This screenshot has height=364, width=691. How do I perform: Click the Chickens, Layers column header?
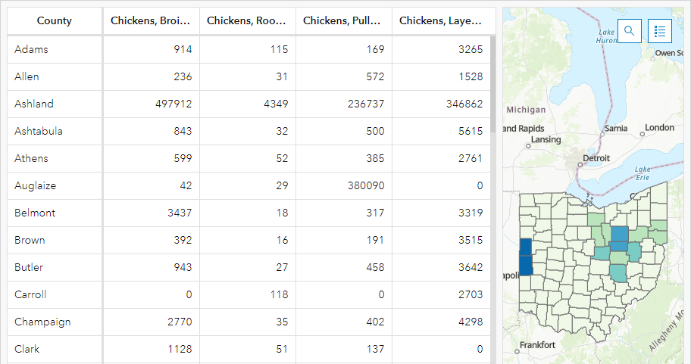click(x=441, y=20)
